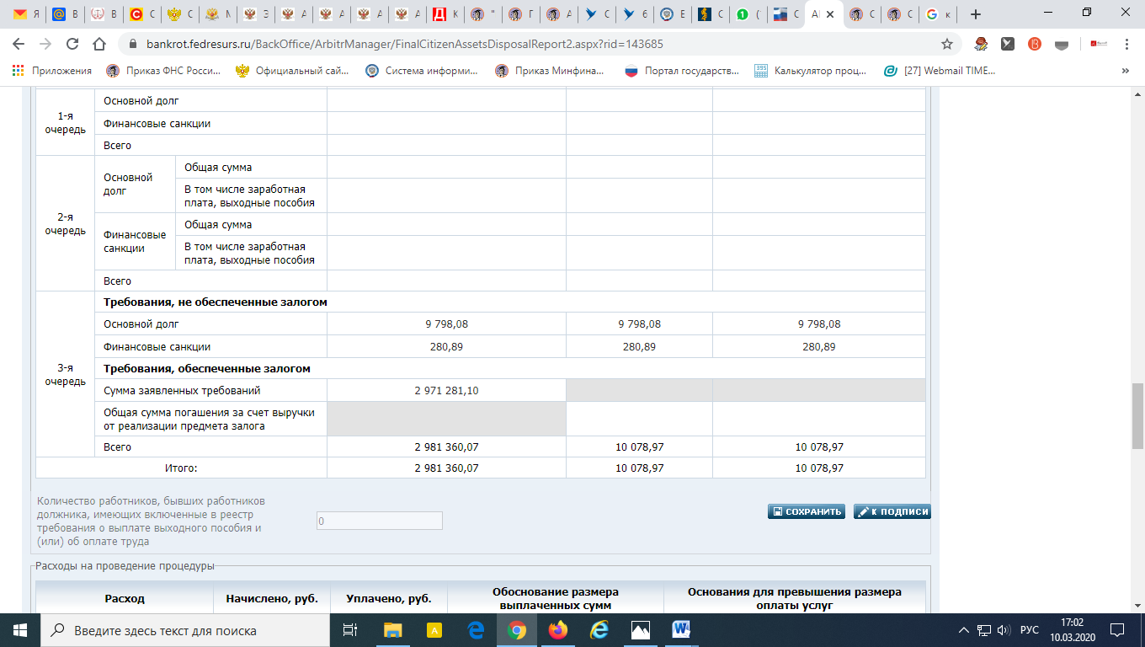This screenshot has height=647, width=1145.
Task: Bookmark this page with the star icon
Action: click(946, 44)
